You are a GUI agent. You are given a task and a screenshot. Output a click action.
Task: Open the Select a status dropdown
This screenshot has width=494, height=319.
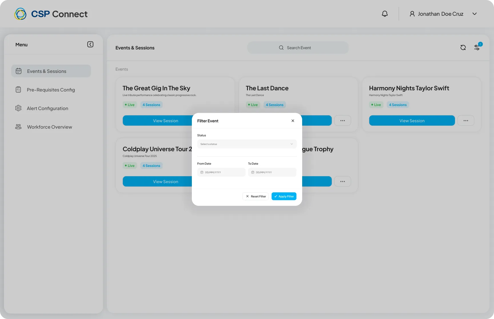pyautogui.click(x=247, y=144)
